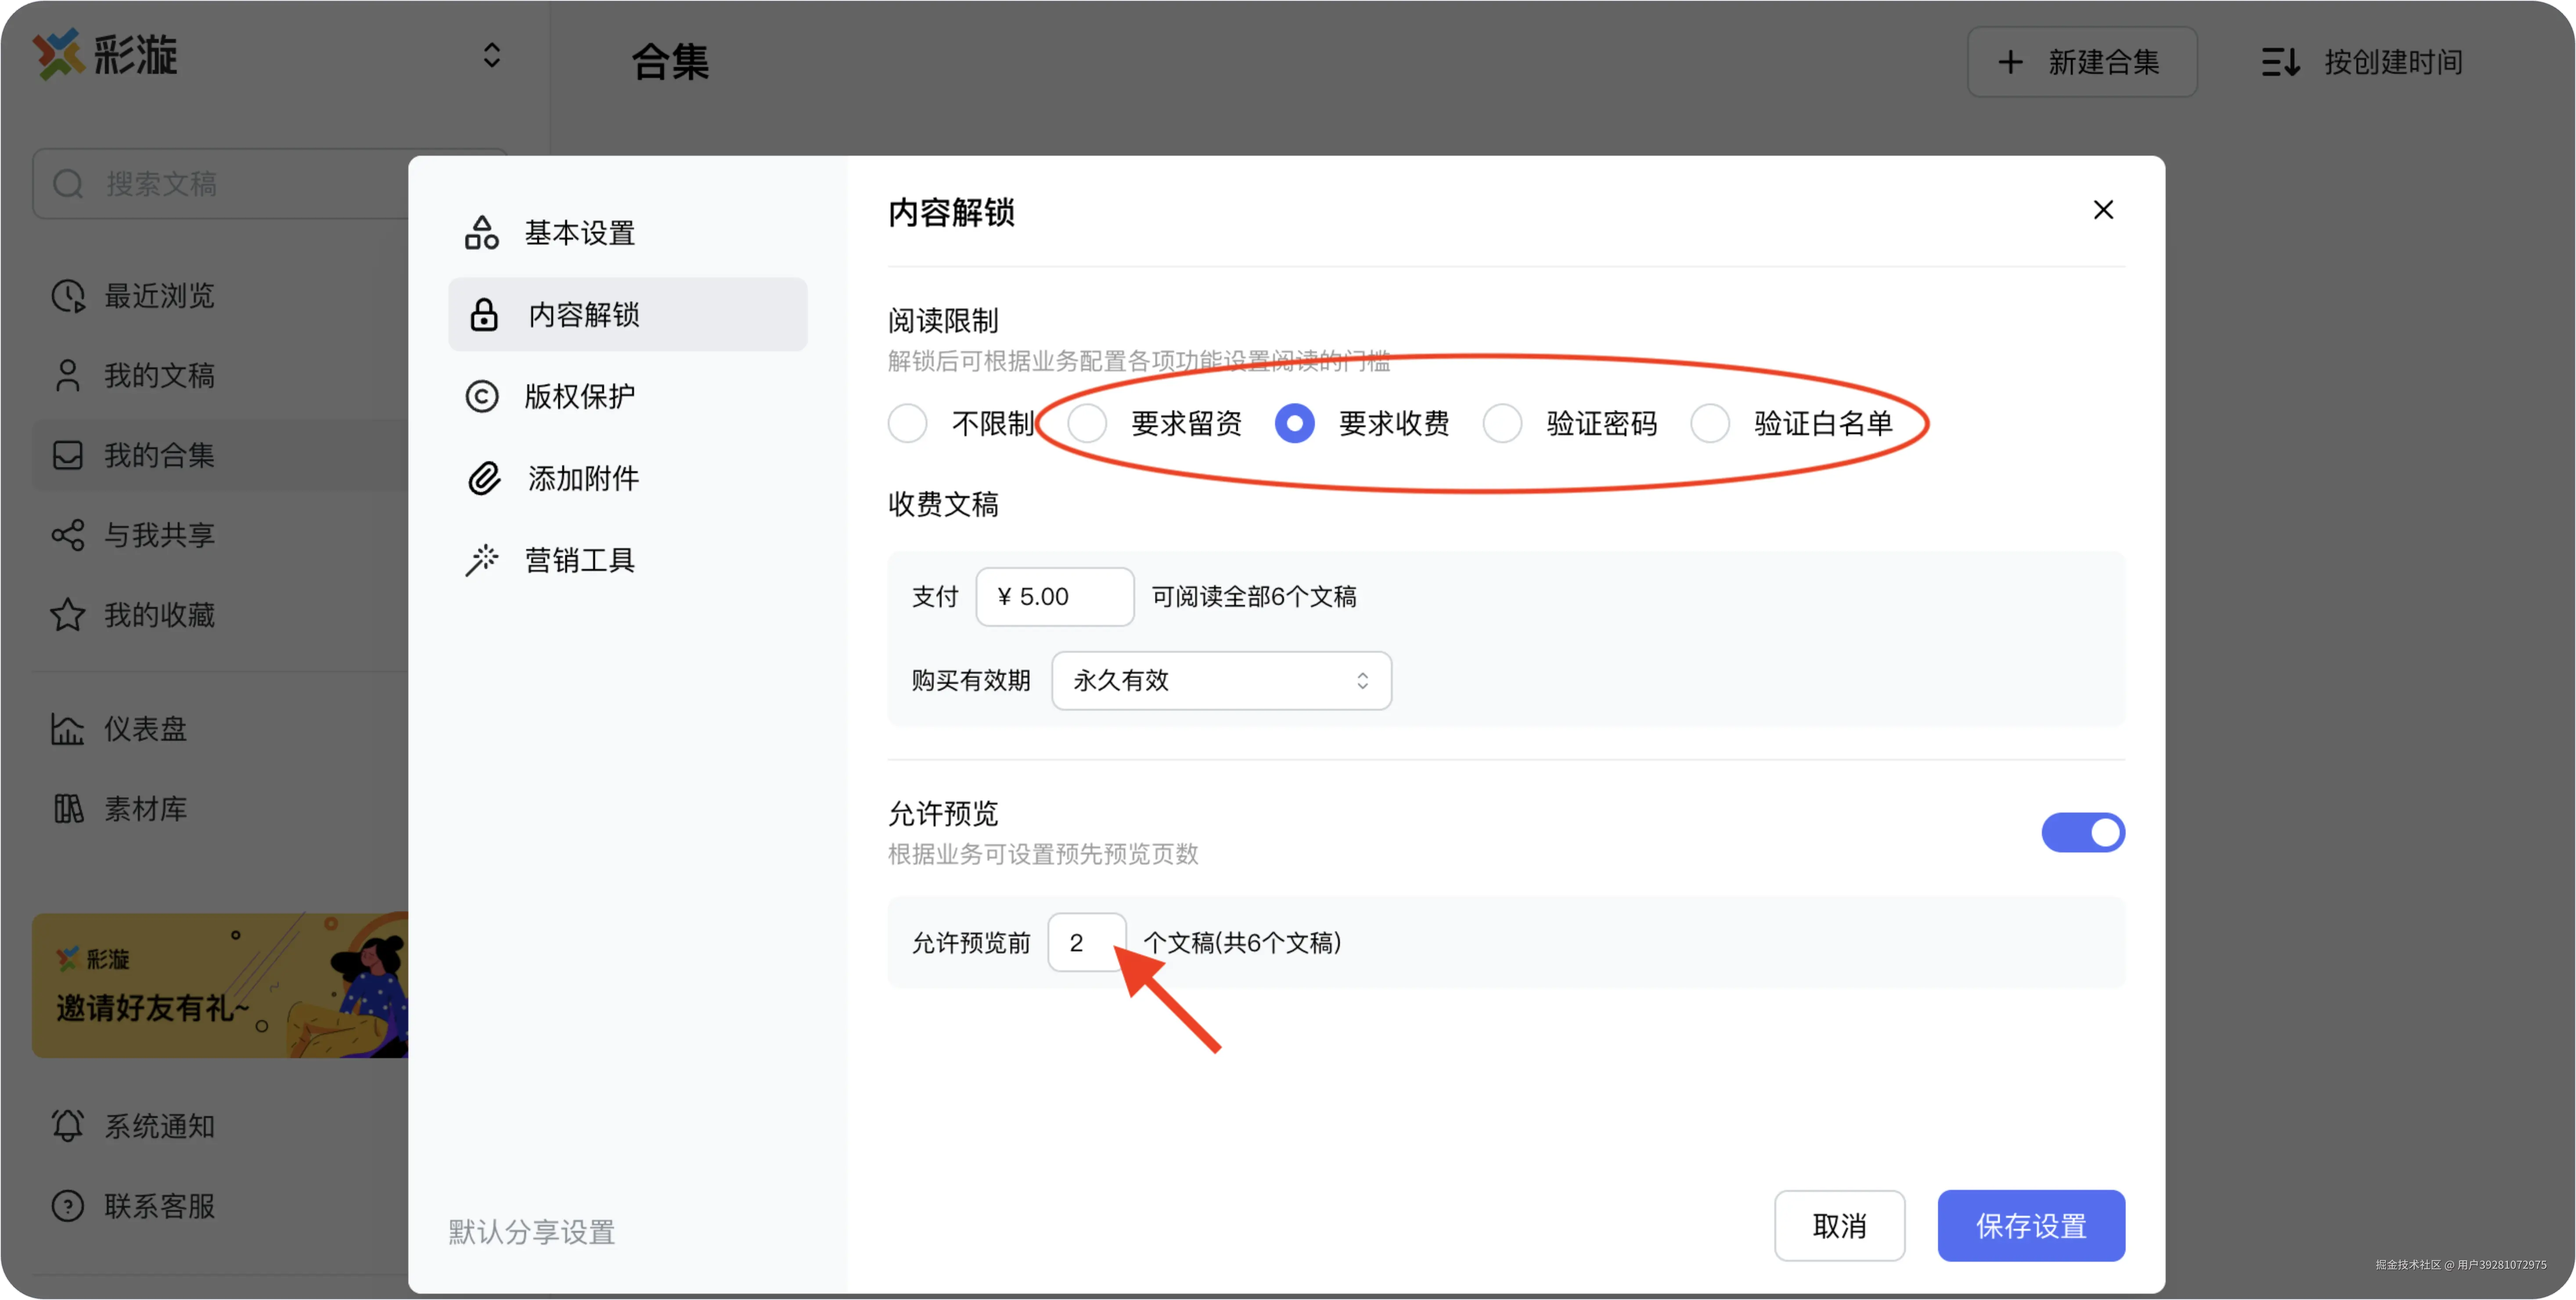Open 与我共享 in the sidebar

point(160,536)
